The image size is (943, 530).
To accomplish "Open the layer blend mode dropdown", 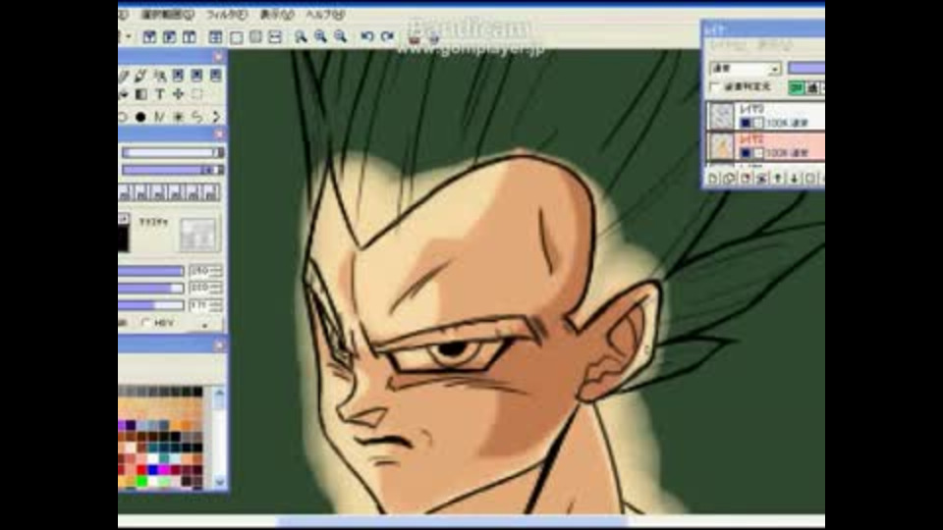I will coord(746,69).
